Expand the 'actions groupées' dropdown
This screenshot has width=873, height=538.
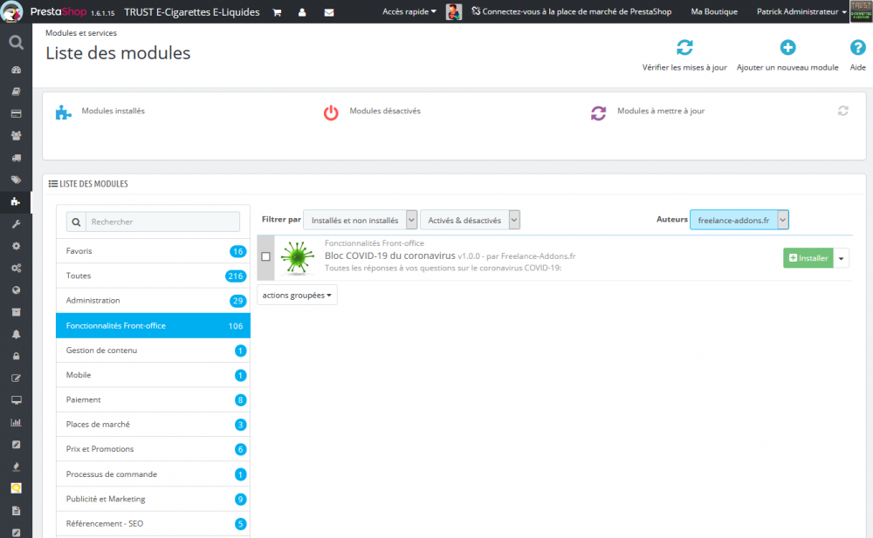coord(296,294)
